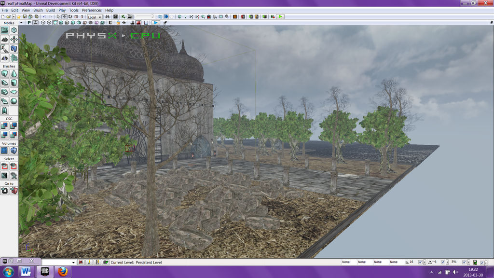
Task: Click the Open map folder icon
Action: pos(9,17)
